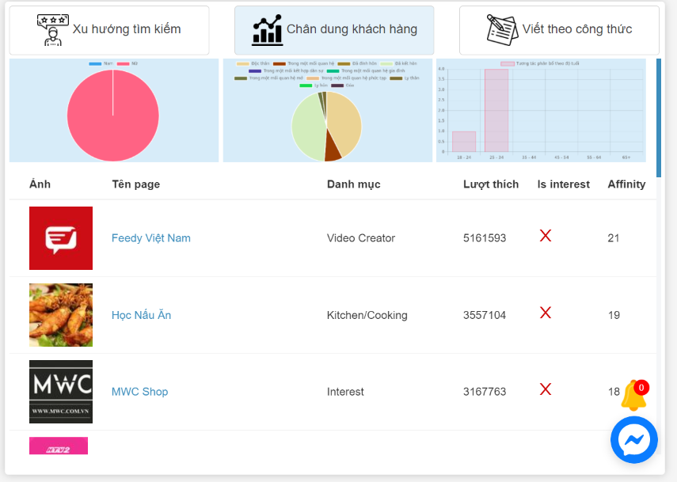This screenshot has height=482, width=677.
Task: Click the bar chart analytics icon
Action: [x=267, y=29]
